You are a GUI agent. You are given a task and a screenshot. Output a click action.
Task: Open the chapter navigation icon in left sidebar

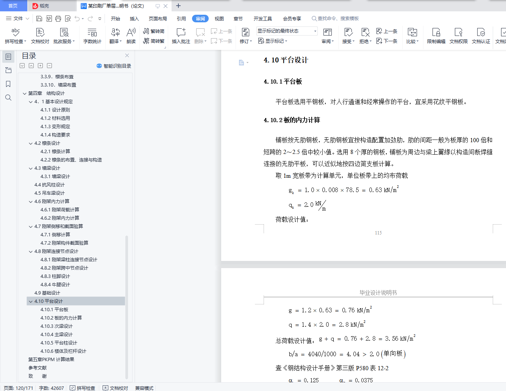(x=8, y=70)
